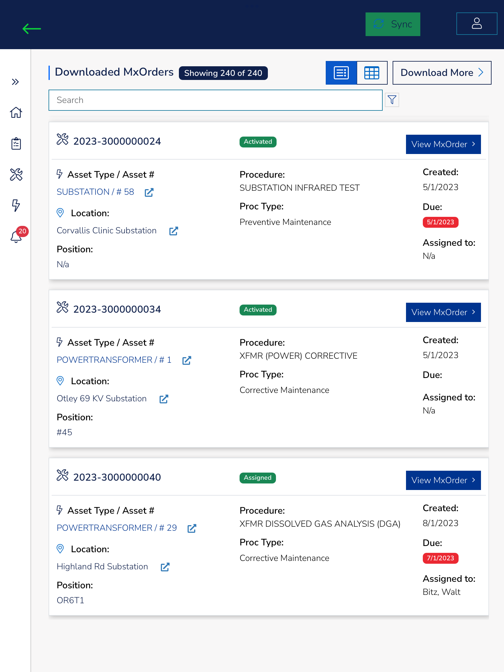Open the lightning bolt assets sidebar icon
The image size is (504, 672).
click(x=16, y=205)
